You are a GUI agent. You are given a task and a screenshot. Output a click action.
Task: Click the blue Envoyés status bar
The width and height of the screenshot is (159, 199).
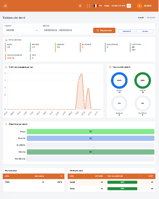(x=91, y=138)
